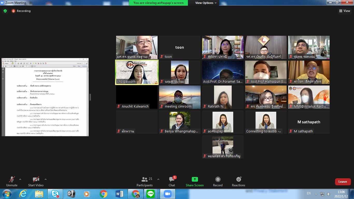This screenshot has height=199, width=354.
Task: Click the screen-sharing notification banner
Action: (x=158, y=3)
